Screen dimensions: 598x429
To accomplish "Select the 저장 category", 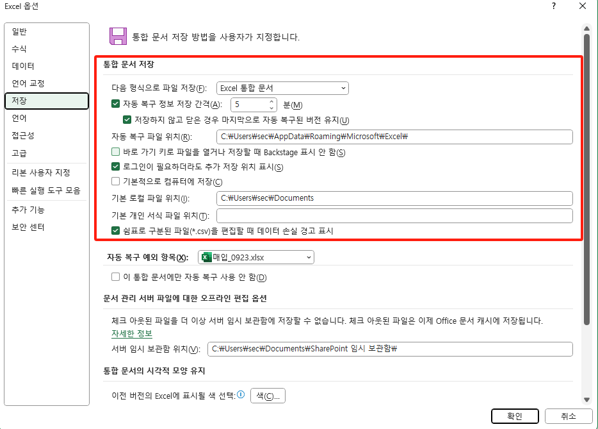I will pos(47,101).
